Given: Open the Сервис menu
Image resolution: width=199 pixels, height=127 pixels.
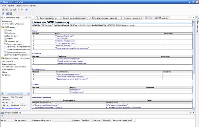Looking at the screenshot, I should 19,6.
